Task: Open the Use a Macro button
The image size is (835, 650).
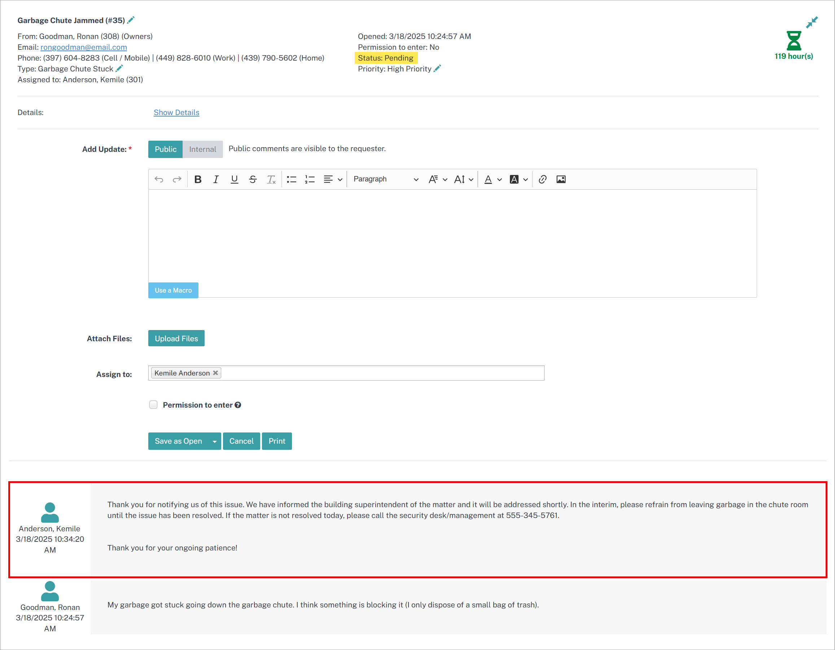Action: coord(173,290)
